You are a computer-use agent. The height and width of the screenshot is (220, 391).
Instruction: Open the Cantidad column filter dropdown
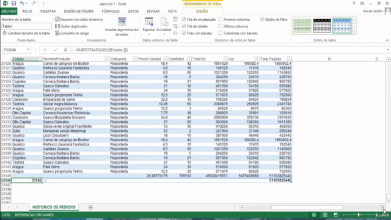(189, 59)
